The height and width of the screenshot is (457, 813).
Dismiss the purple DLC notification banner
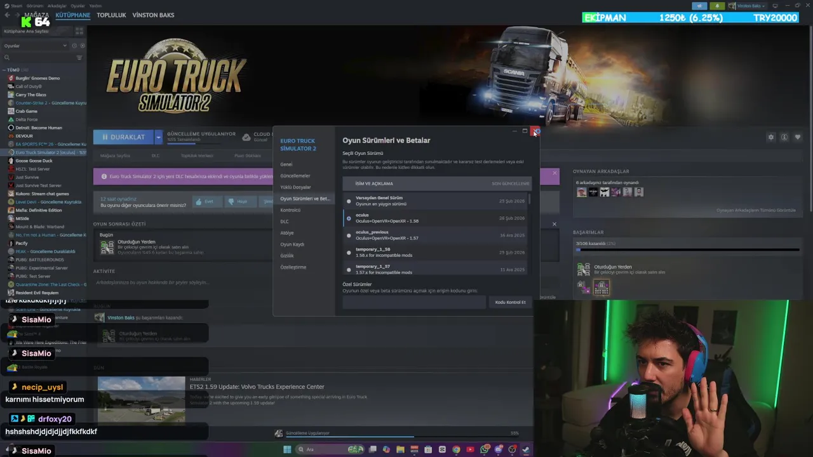(554, 173)
